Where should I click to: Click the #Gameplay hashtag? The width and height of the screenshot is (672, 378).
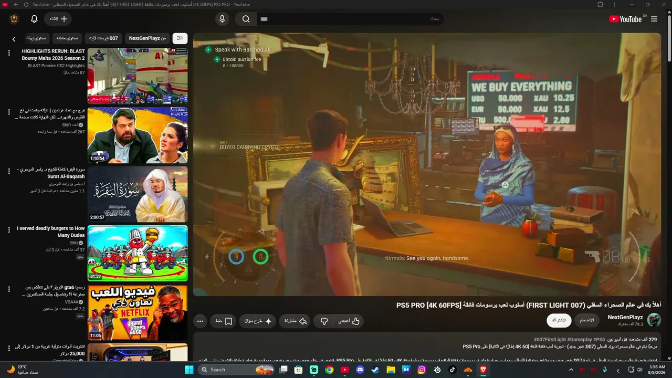point(580,340)
